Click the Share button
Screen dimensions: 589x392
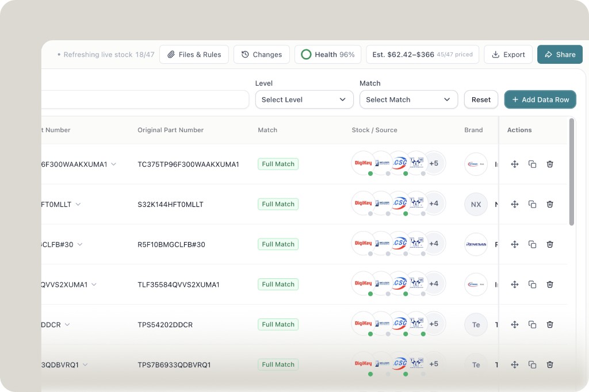coord(560,55)
